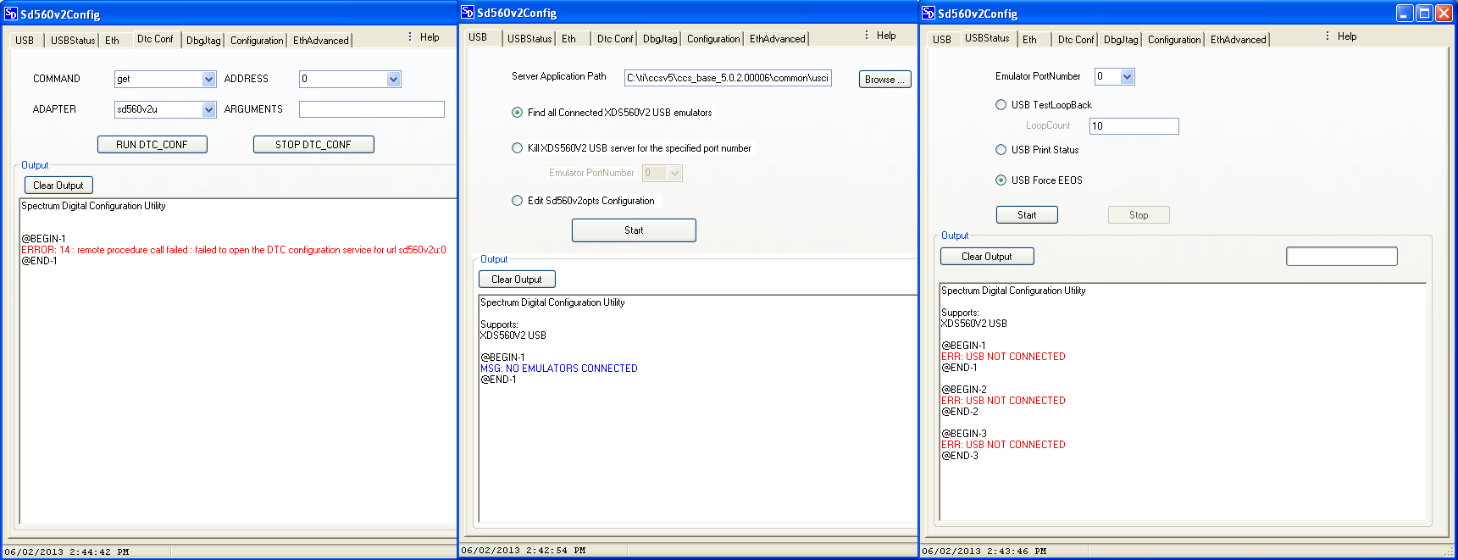Viewport: 1458px width, 560px height.
Task: Click Browse button next to Server Application Path
Action: click(x=885, y=79)
